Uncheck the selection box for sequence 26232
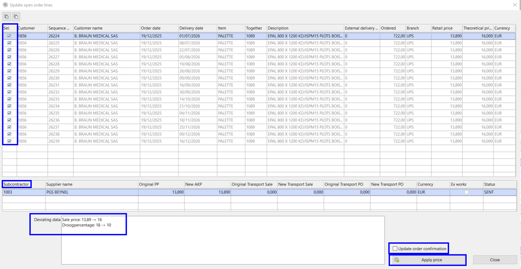 (x=9, y=92)
